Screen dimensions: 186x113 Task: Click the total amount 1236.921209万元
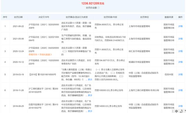pos(93,3)
